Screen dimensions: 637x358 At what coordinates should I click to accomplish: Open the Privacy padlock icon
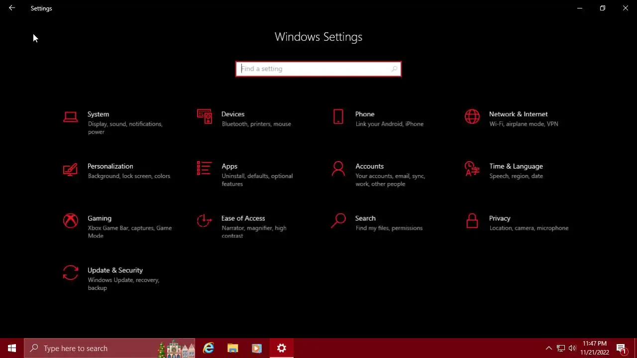coord(472,221)
